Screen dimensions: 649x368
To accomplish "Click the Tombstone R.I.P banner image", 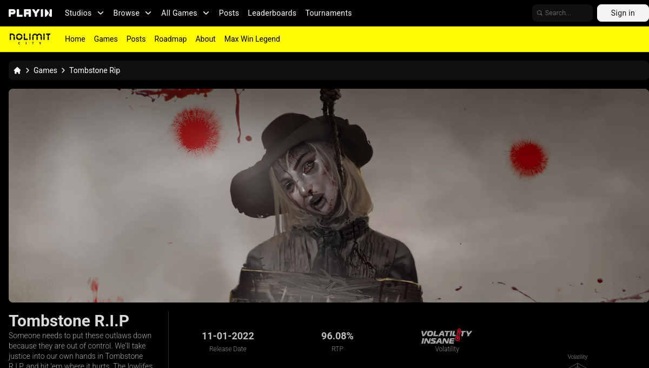I will point(329,195).
